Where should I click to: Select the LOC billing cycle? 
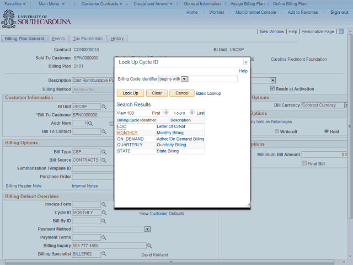(121, 126)
